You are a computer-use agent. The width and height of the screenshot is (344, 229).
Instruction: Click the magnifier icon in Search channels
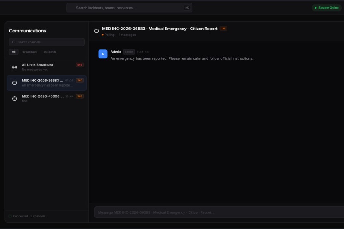tap(14, 42)
